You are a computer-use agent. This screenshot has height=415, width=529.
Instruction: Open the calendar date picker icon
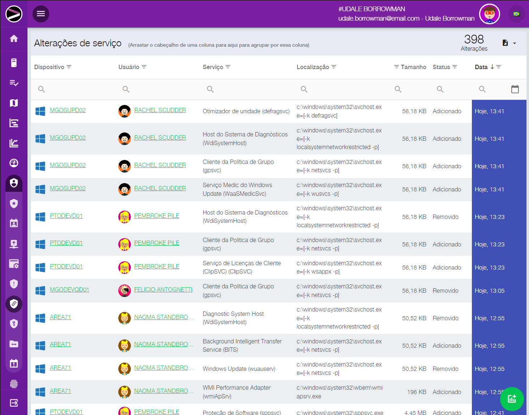click(515, 89)
